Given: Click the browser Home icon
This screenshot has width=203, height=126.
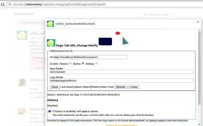Looking at the screenshot, I should 3,4.
